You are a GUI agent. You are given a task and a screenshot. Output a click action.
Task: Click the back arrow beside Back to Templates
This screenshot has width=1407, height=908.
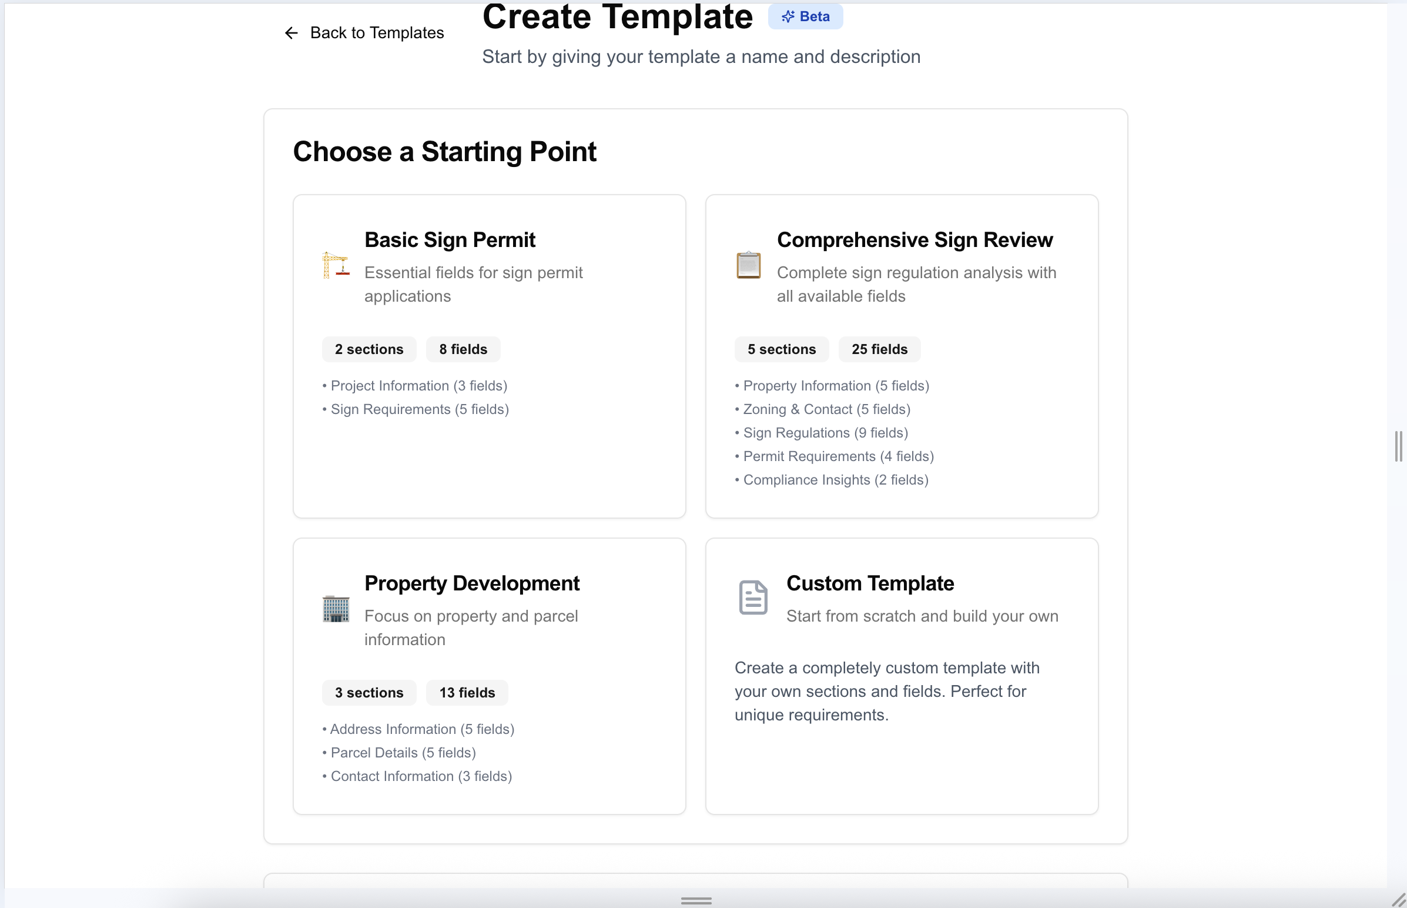pos(291,33)
